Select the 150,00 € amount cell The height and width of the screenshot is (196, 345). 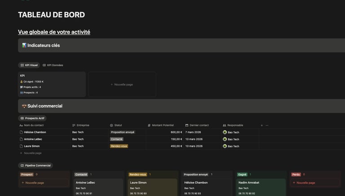(164, 139)
